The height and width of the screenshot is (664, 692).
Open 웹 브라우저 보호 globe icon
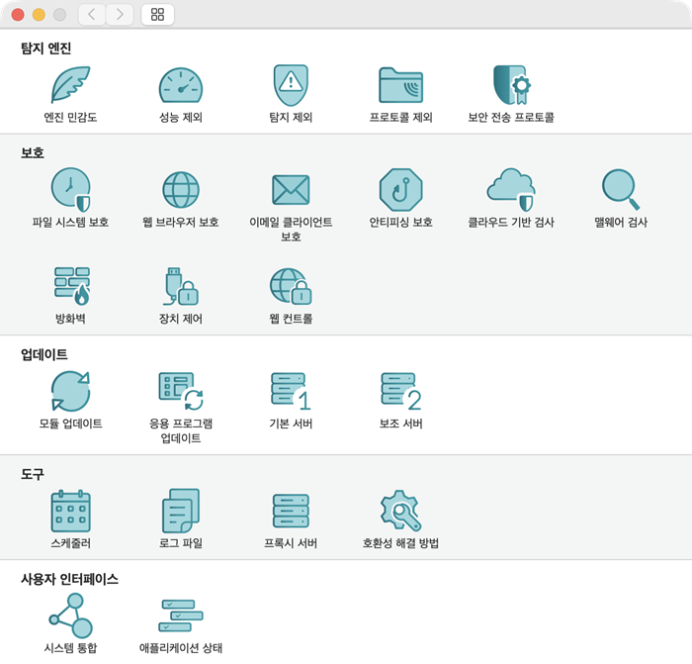181,190
